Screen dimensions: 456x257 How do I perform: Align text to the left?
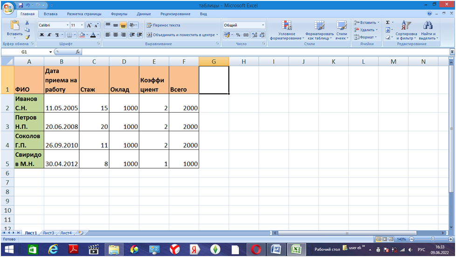[108, 35]
